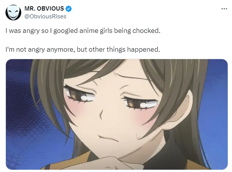232x172 pixels.
Task: Click the word "OBVIOUS" in author name
Action: click(x=50, y=9)
